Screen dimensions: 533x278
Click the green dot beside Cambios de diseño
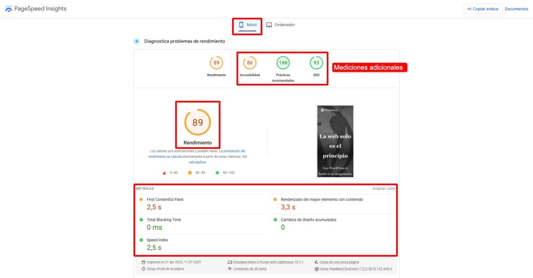275,220
